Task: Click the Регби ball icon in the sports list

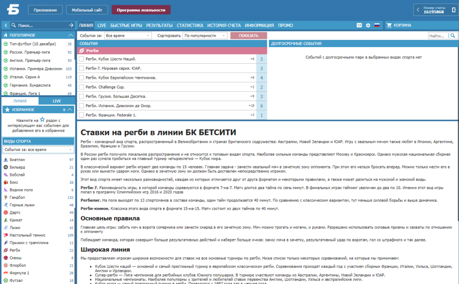Action: click(5, 250)
